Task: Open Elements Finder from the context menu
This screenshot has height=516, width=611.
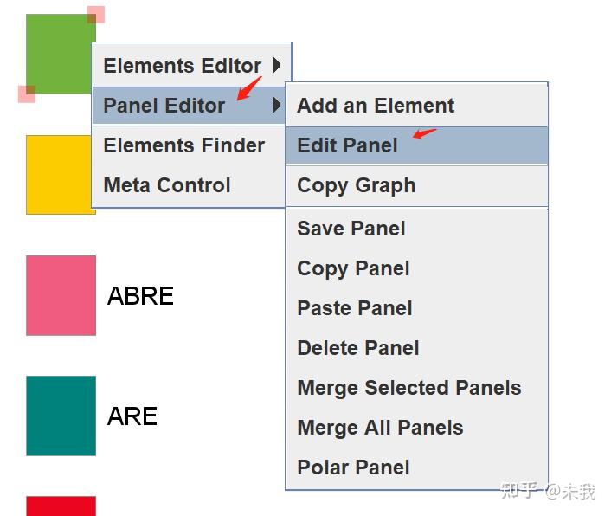Action: [x=183, y=145]
